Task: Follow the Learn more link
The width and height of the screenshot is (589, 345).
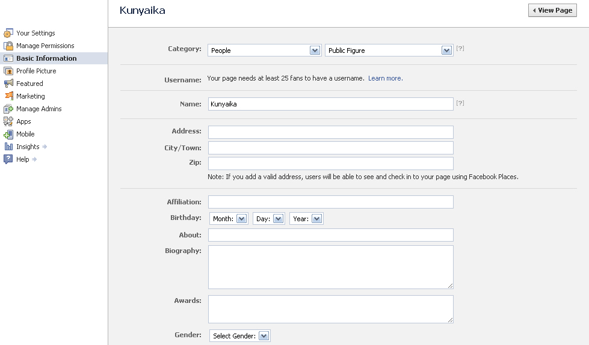Action: [x=385, y=78]
